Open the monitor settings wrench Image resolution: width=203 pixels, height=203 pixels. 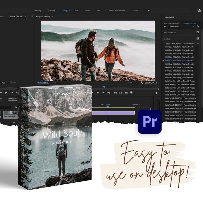(141, 83)
